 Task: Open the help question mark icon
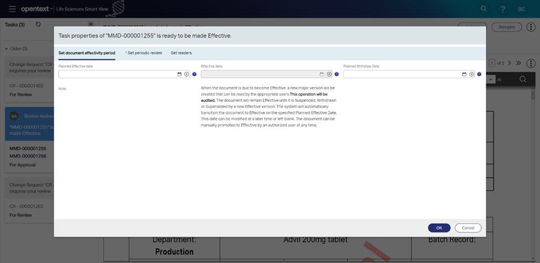[503, 9]
